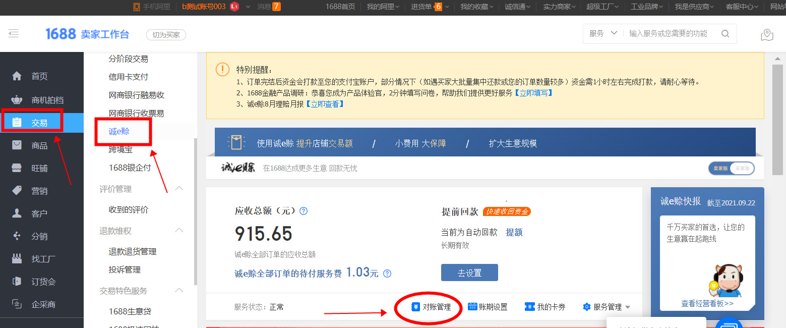Open 对账管理 link
Screen dimensions: 786x328
pyautogui.click(x=436, y=307)
